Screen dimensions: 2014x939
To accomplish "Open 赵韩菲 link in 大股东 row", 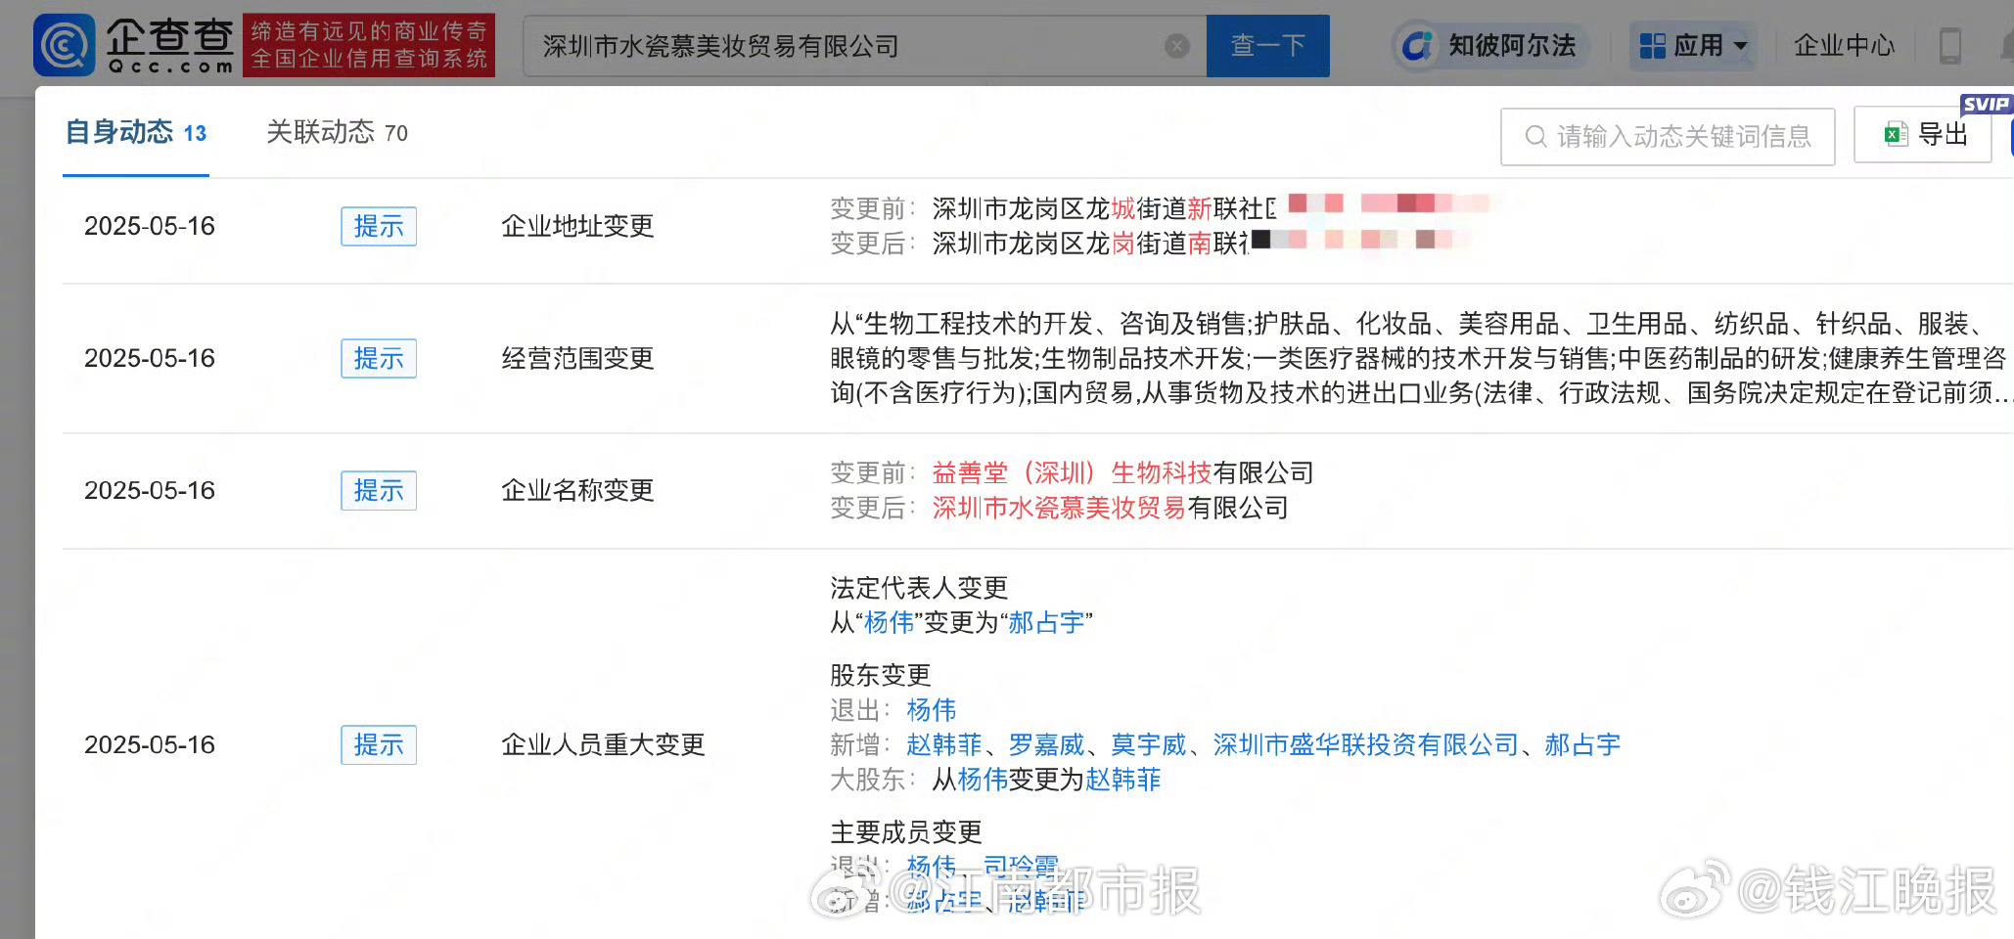I will (x=1123, y=780).
